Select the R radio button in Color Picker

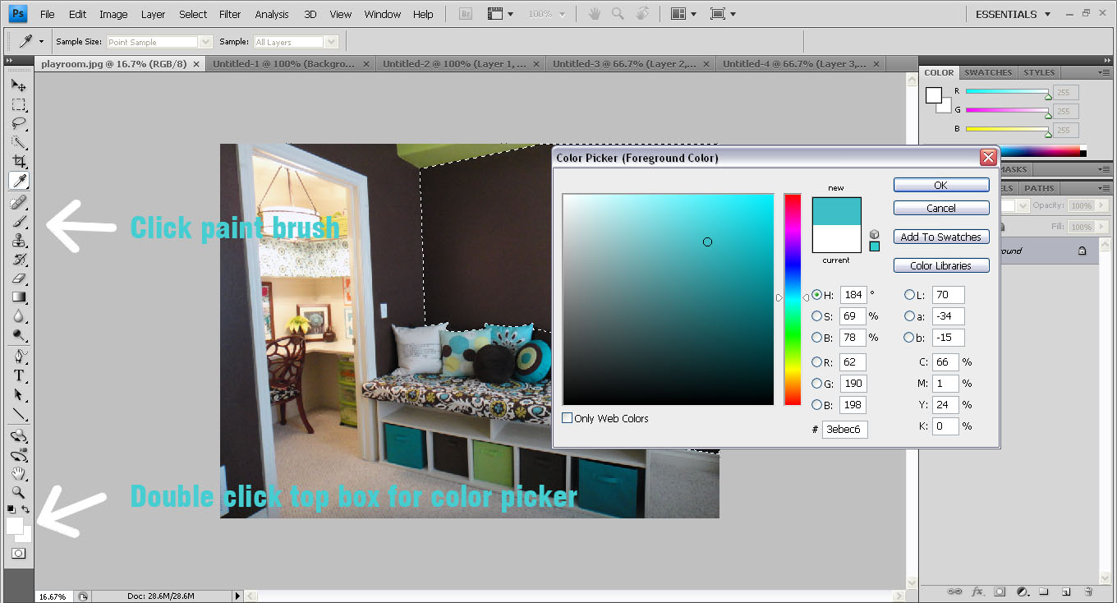tap(817, 361)
